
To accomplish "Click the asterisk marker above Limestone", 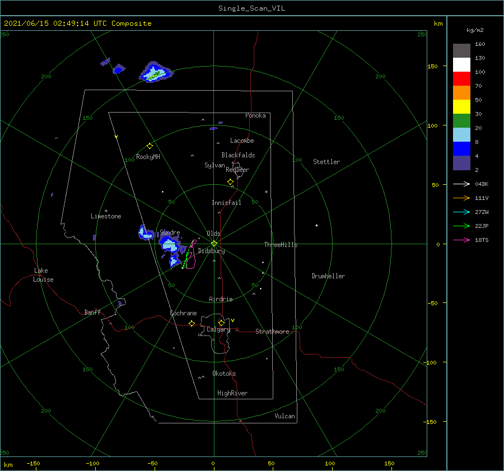I will pos(106,211).
